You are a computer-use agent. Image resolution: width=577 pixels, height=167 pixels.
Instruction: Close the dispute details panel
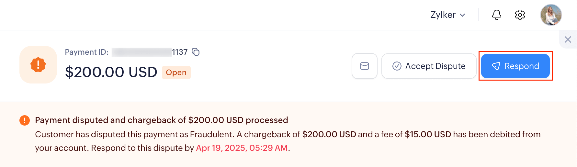pos(568,39)
